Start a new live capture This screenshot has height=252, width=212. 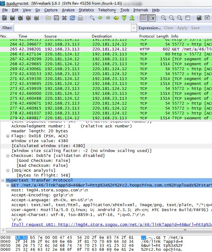(x=21, y=18)
